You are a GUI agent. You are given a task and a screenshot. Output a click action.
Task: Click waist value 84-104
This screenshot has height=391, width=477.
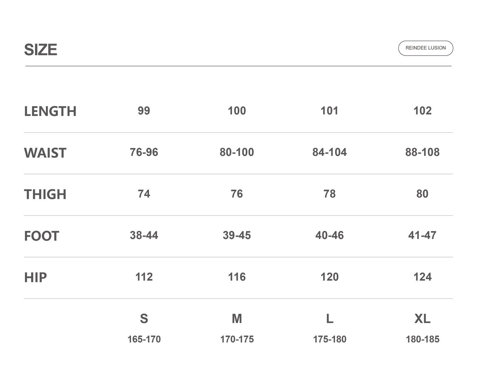[x=329, y=152]
